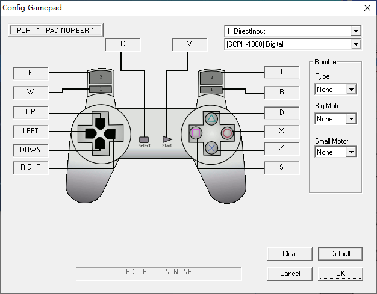
Task: Click the D-pad up arrow on gamepad
Action: (100, 124)
